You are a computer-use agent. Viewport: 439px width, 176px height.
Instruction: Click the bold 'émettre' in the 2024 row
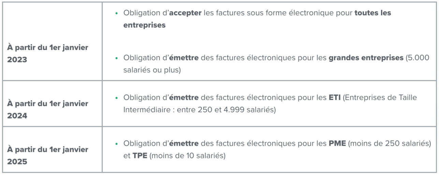click(x=184, y=98)
